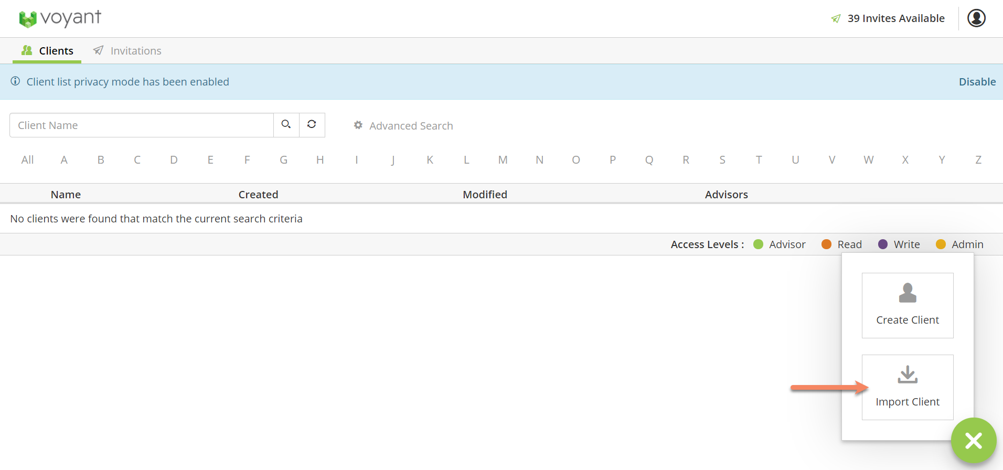Click the no clients found message
Viewport: 1003px width, 470px height.
156,219
